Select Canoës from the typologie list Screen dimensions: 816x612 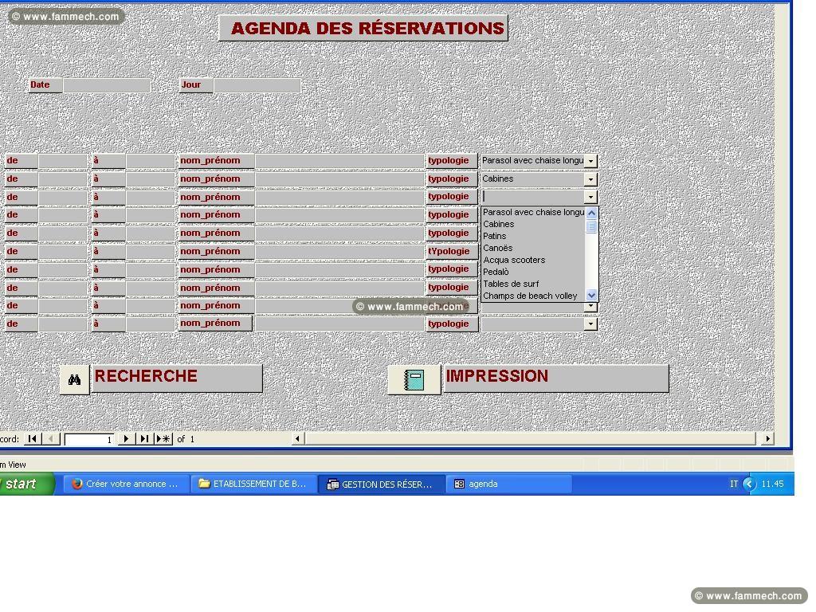(x=533, y=249)
